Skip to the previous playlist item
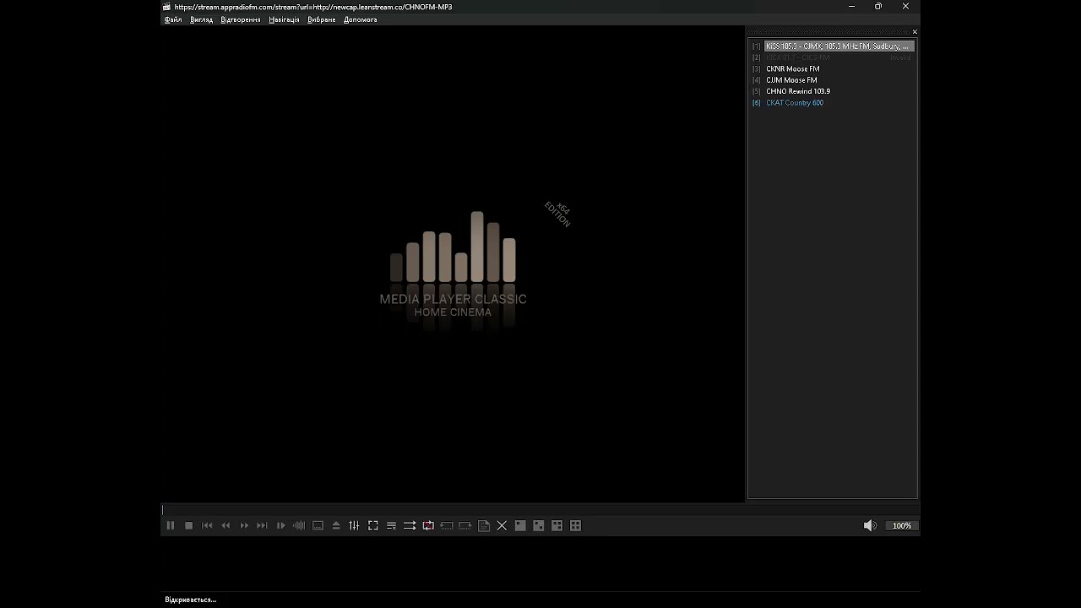This screenshot has width=1081, height=608. pyautogui.click(x=207, y=525)
